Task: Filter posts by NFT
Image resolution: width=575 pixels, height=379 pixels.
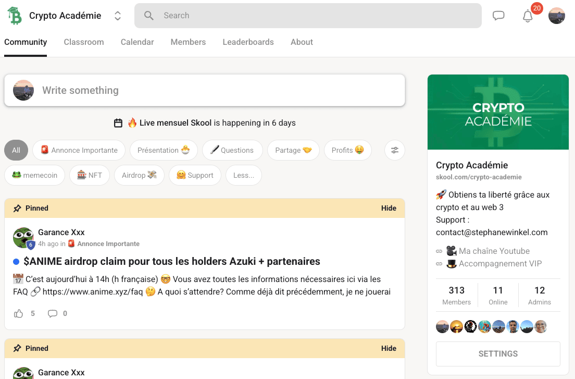Action: (90, 175)
